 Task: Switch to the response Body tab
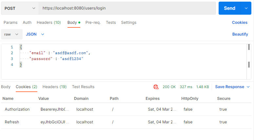point(6,87)
